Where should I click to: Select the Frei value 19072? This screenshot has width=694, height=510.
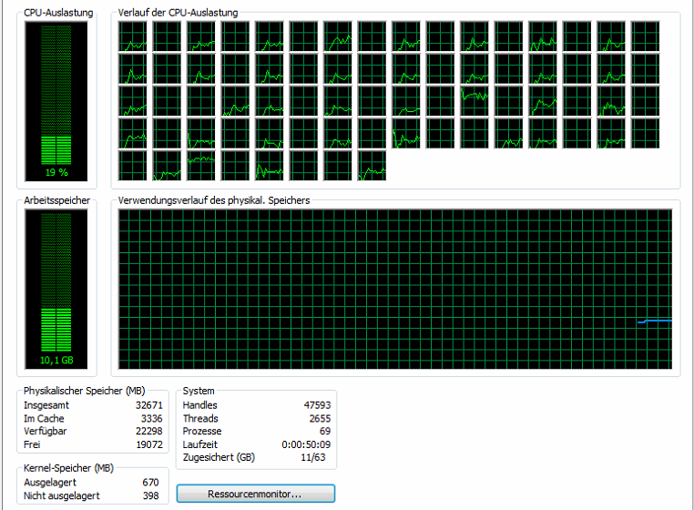[x=149, y=444]
